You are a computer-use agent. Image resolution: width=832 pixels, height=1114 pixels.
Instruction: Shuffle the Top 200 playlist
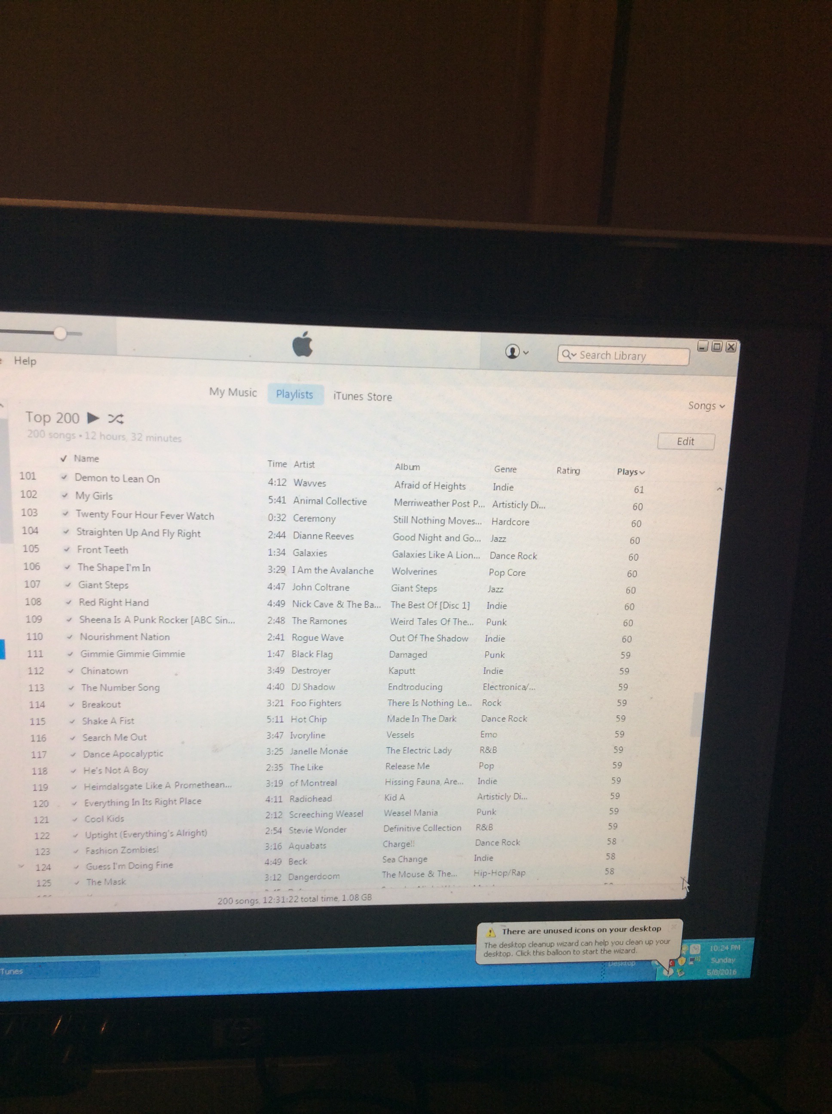click(116, 419)
